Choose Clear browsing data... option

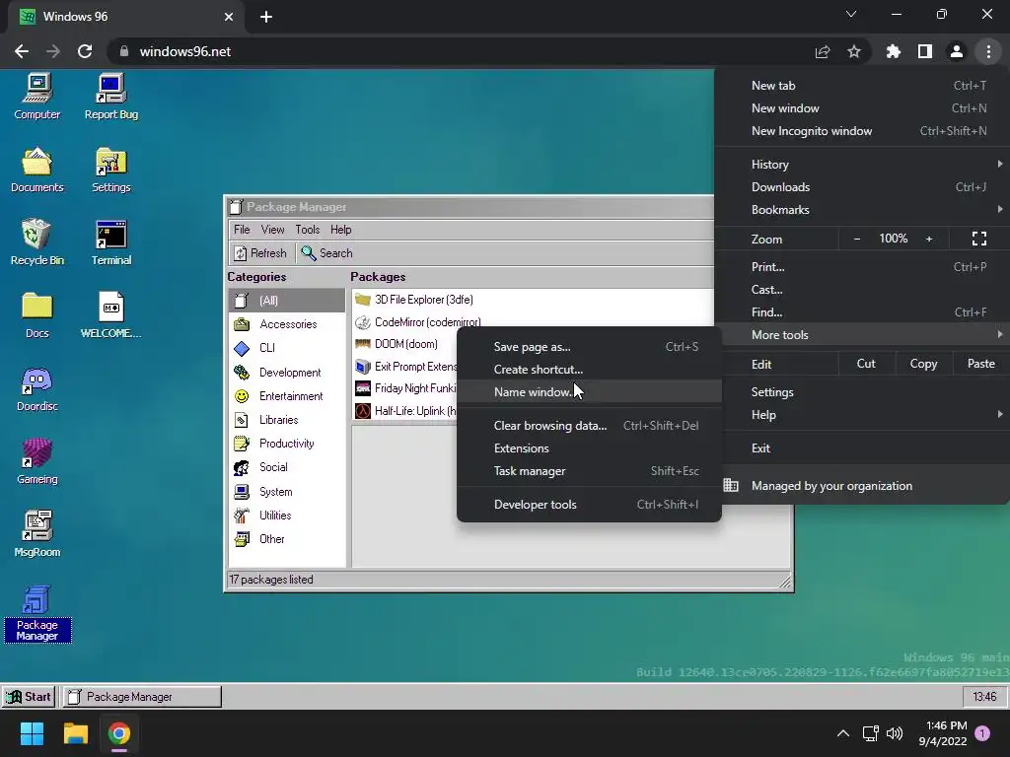click(589, 426)
